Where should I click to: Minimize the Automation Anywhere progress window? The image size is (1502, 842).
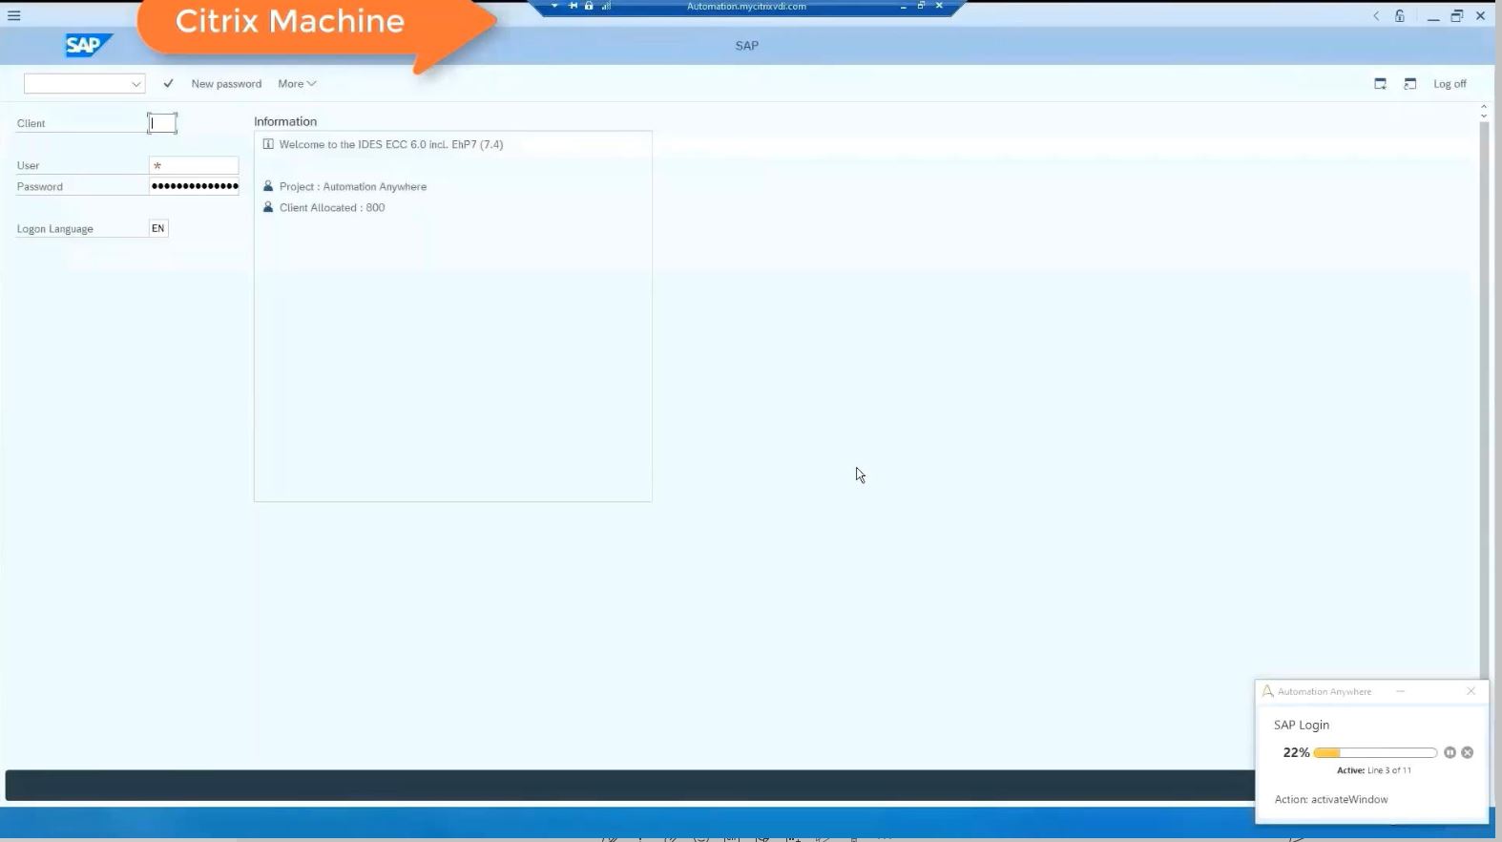pyautogui.click(x=1400, y=691)
